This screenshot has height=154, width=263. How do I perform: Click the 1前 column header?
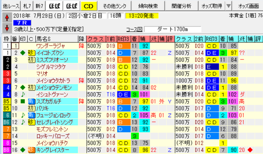(111, 39)
